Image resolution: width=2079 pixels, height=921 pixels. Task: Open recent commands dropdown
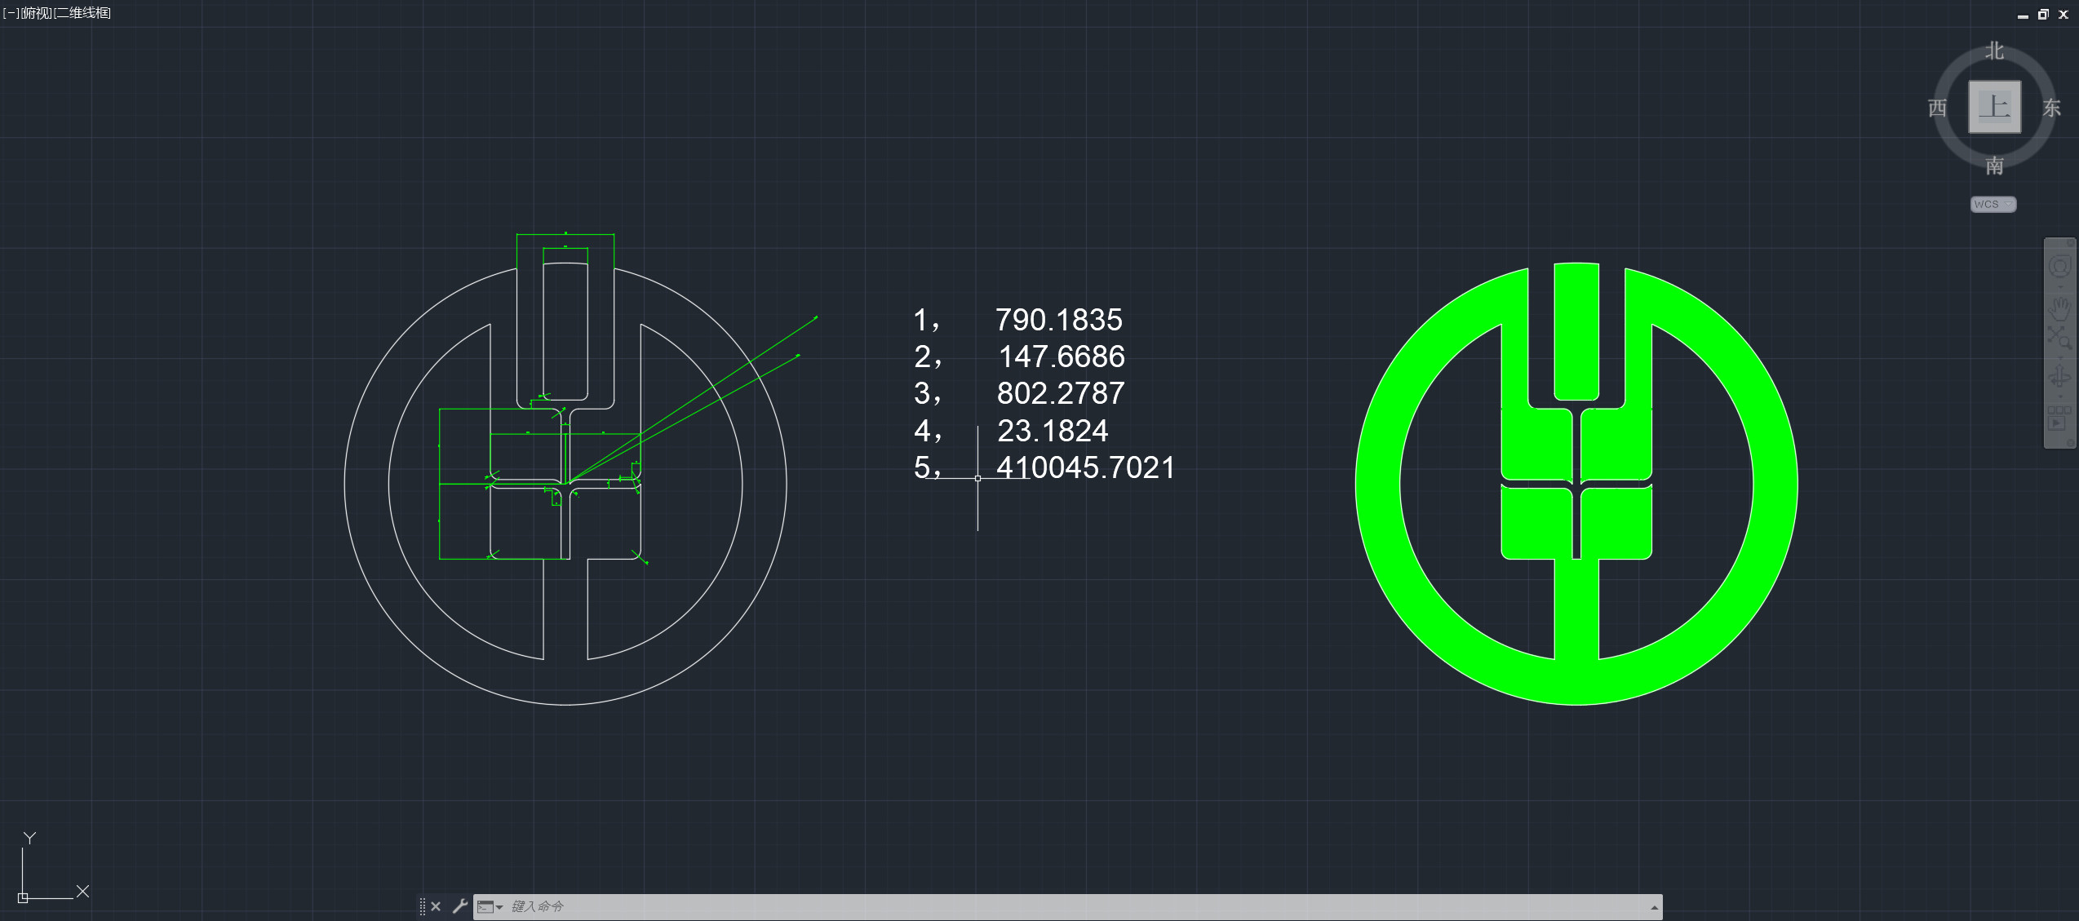[490, 907]
